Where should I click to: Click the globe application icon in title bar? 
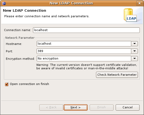(x=4, y=3)
